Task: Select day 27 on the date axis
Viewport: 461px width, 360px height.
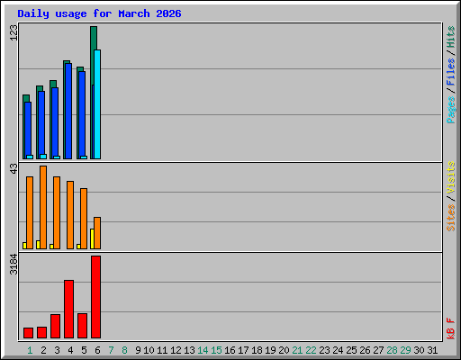Action: pos(378,350)
